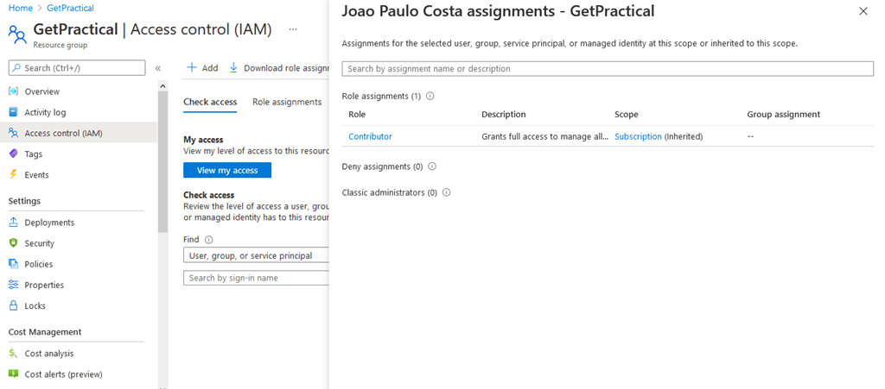Click the View my access button
This screenshot has height=389, width=885.
tap(227, 170)
